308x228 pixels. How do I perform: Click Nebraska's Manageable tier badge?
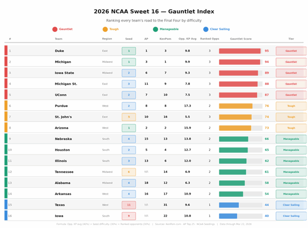[x=291, y=139]
